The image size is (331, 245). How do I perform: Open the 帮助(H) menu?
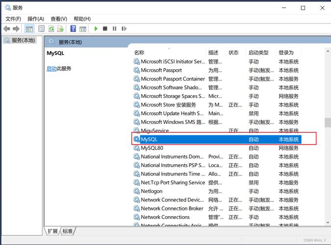(82, 19)
